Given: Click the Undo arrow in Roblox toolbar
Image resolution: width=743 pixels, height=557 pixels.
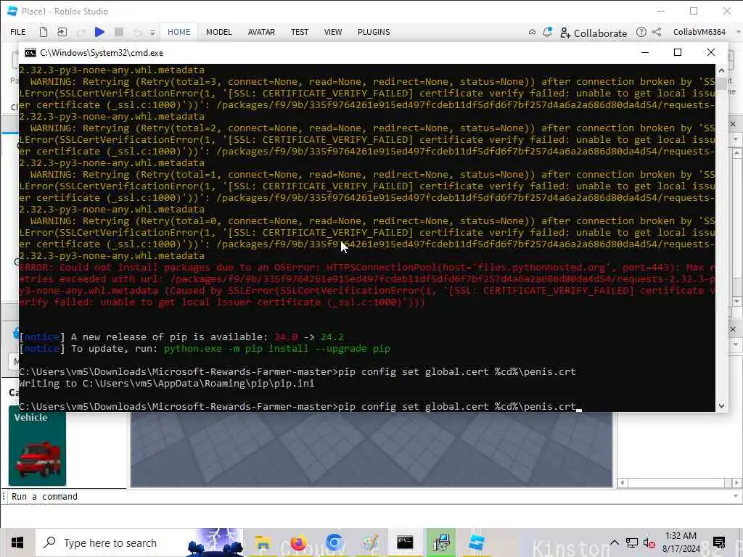Looking at the screenshot, I should point(137,32).
